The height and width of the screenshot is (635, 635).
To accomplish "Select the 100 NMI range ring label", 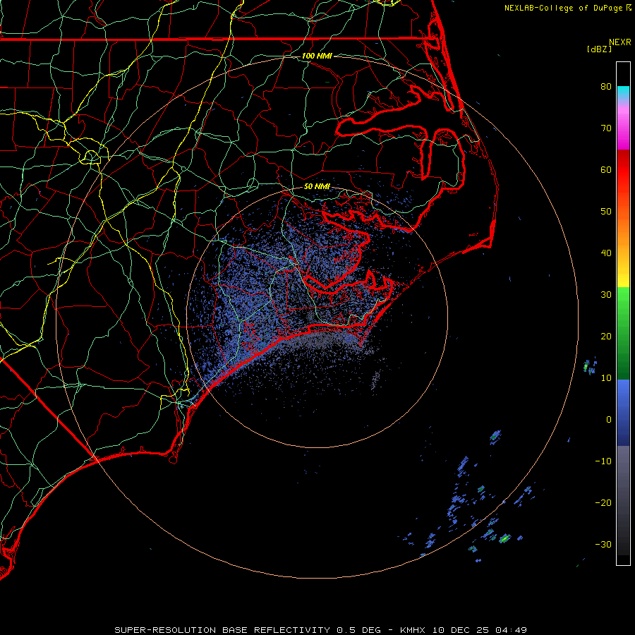I will [x=317, y=56].
